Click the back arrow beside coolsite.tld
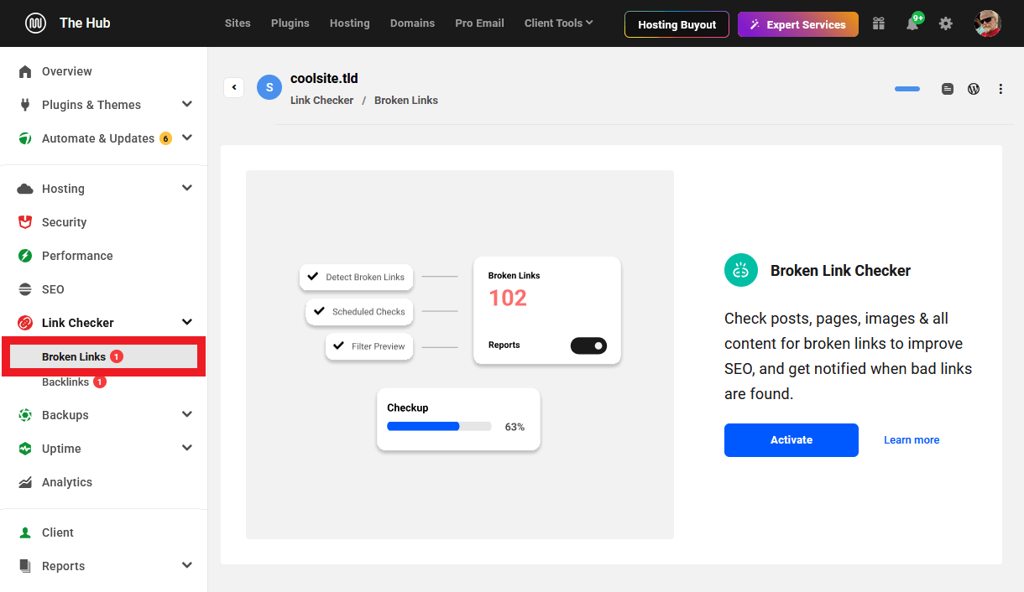Screen dimensions: 1024x592 point(234,87)
